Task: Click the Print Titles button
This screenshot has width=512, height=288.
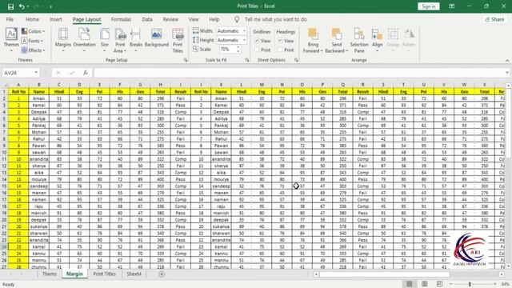Action: pos(178,40)
